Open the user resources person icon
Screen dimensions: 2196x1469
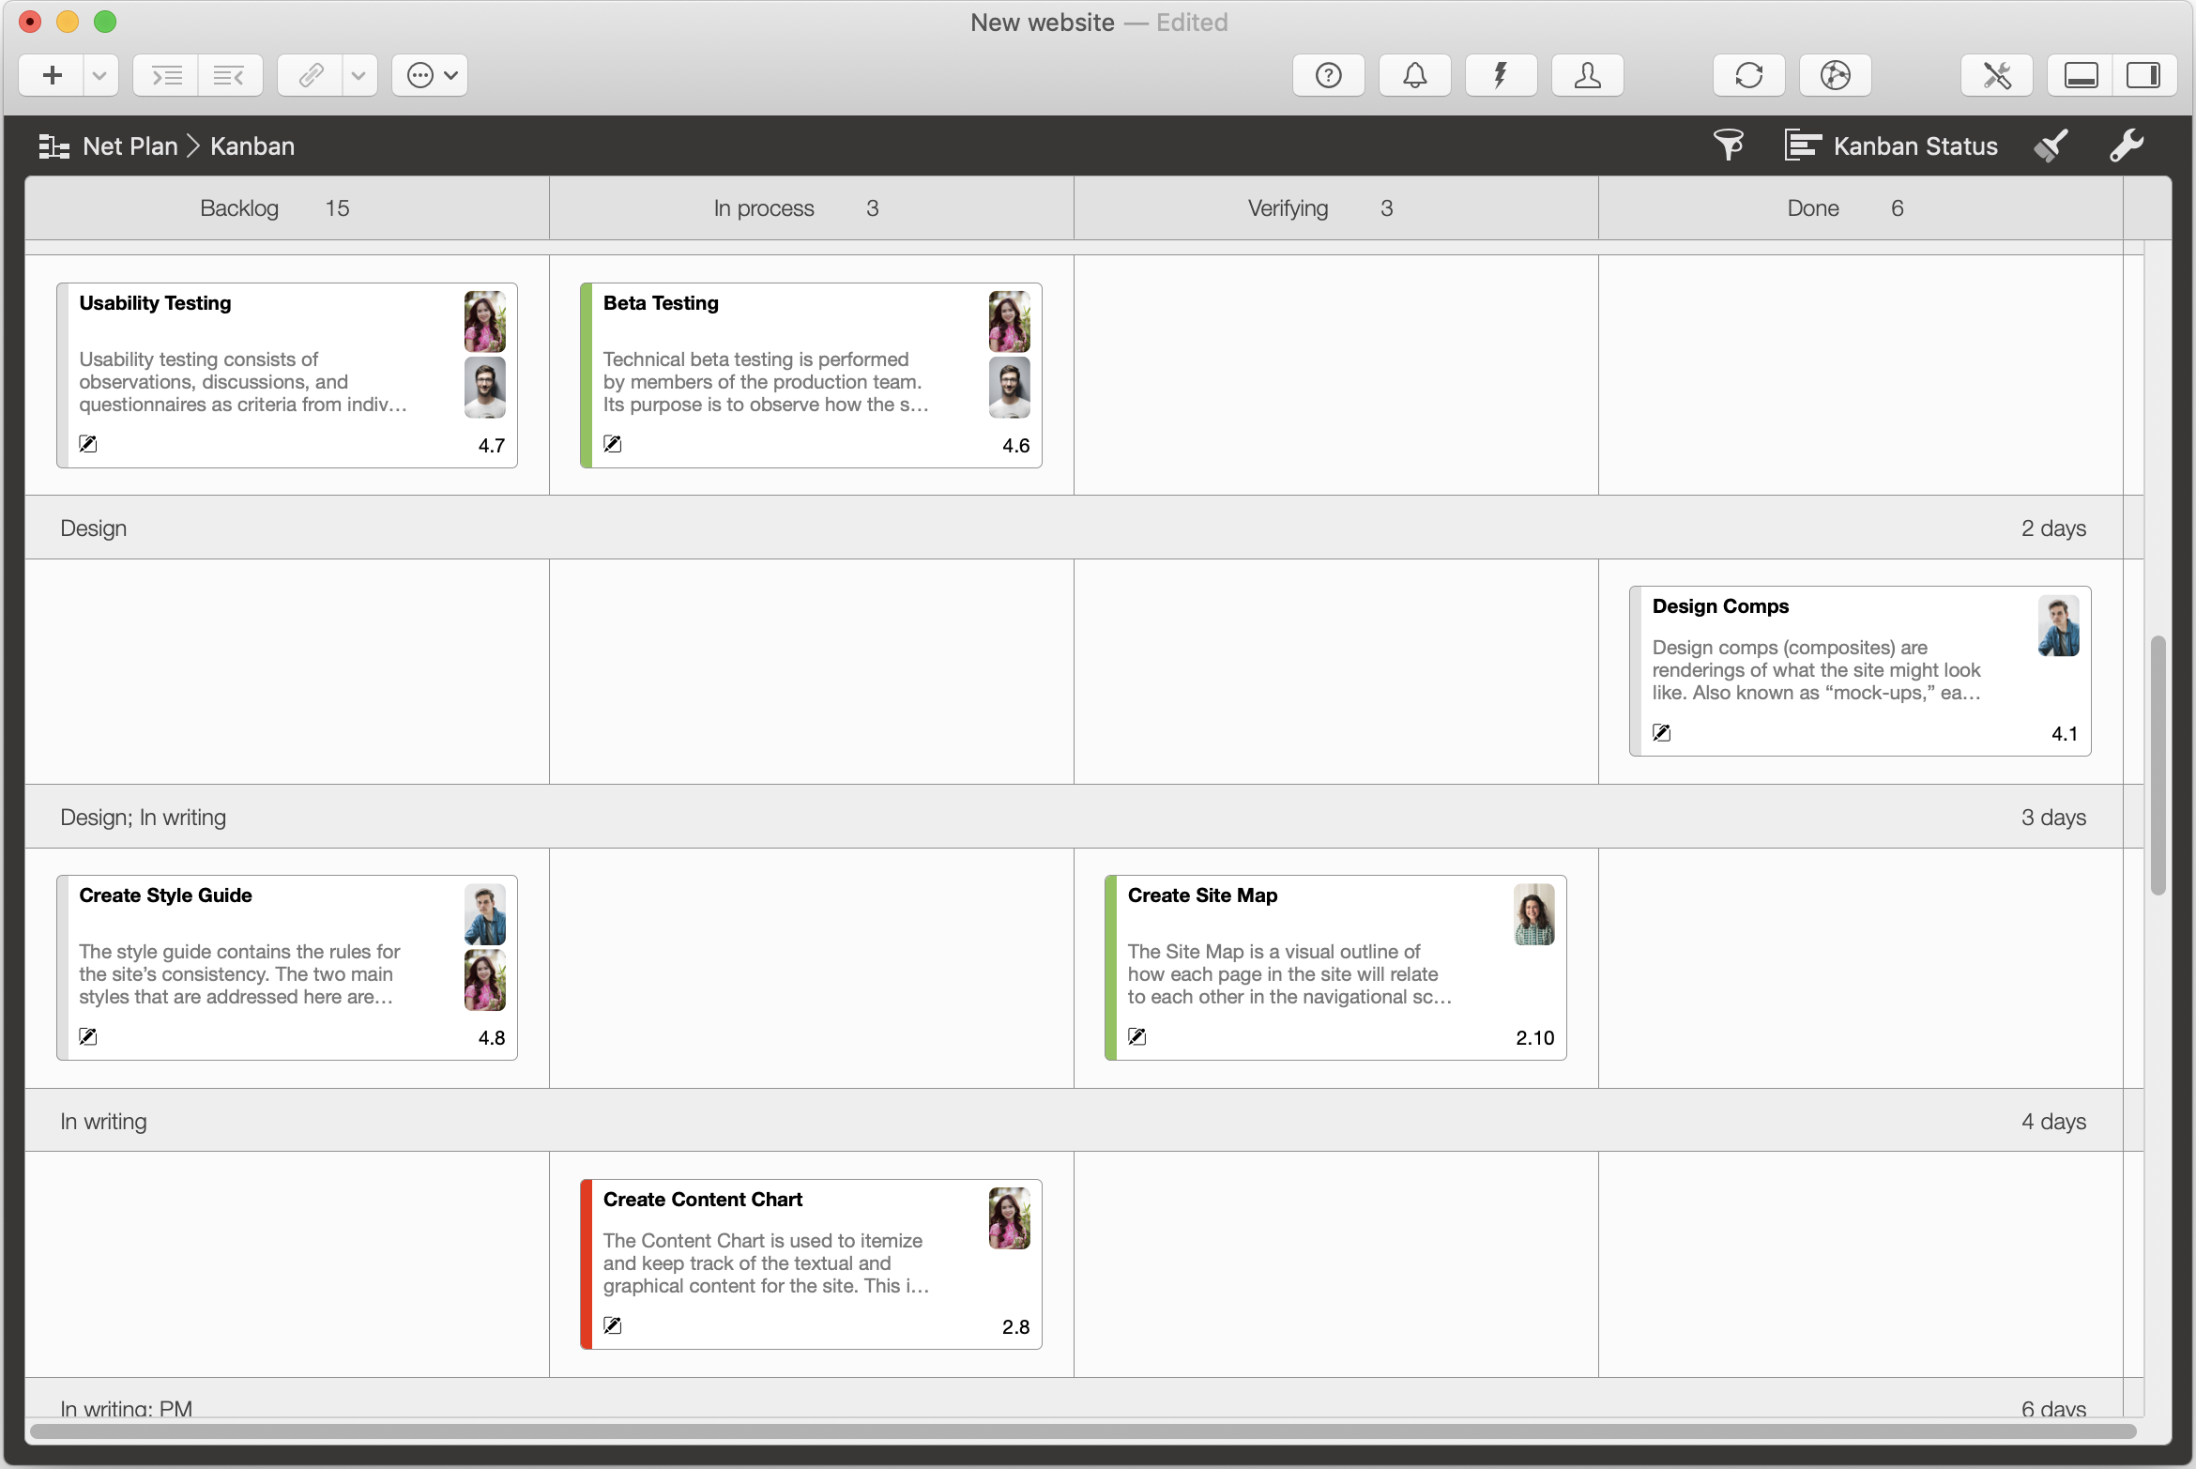pos(1587,75)
